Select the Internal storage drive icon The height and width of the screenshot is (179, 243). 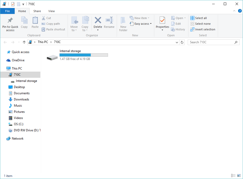(x=52, y=58)
